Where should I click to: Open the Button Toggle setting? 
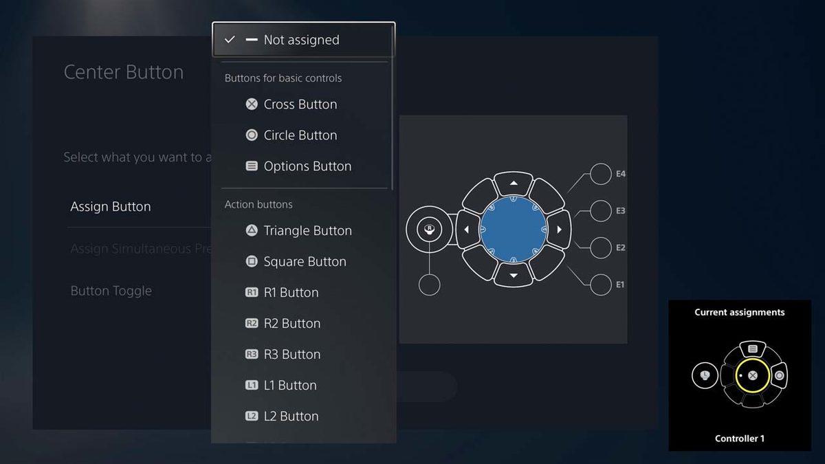pos(111,291)
